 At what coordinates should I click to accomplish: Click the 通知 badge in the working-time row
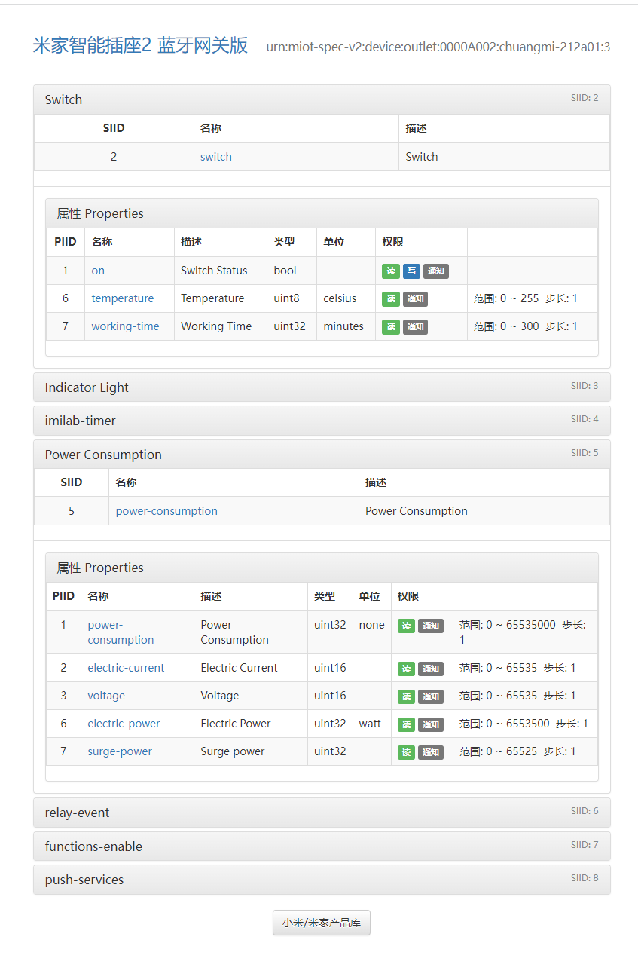click(415, 327)
